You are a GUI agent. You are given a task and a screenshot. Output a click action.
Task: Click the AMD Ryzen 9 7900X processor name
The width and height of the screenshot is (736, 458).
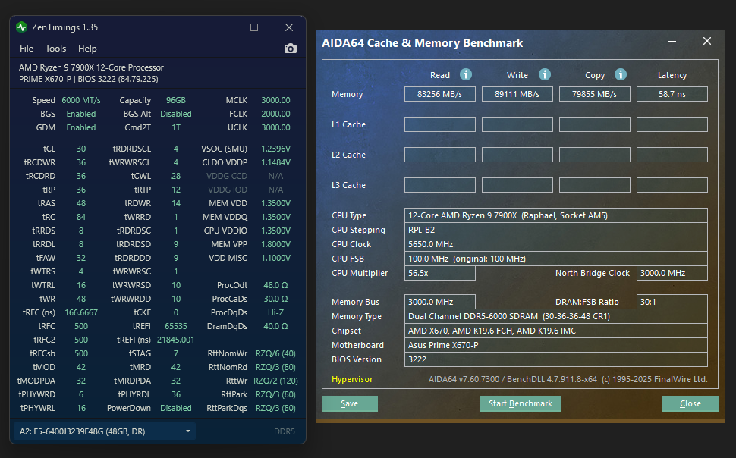tap(92, 67)
